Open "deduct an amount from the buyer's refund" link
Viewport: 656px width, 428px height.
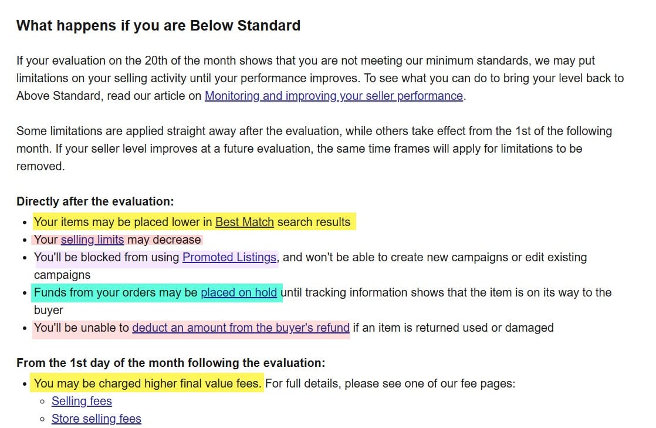241,328
